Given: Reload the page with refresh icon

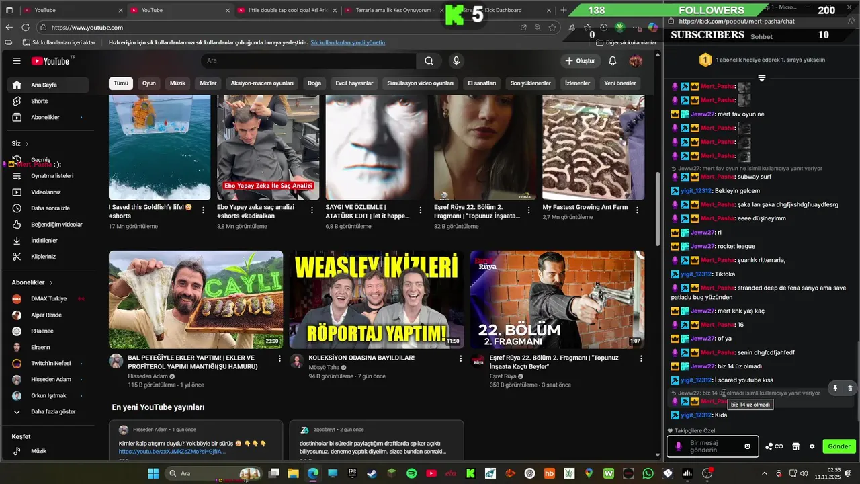Looking at the screenshot, I should [26, 27].
